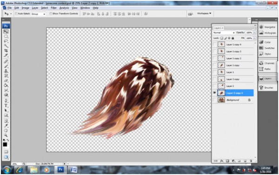Select the Notes tool
This screenshot has width=279, height=175.
click(x=6, y=121)
